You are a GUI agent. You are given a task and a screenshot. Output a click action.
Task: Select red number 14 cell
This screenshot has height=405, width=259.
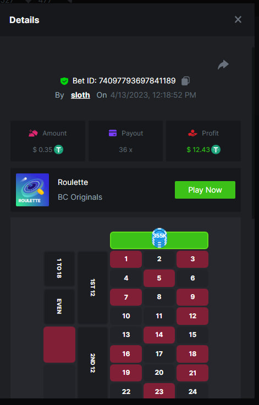tap(159, 335)
